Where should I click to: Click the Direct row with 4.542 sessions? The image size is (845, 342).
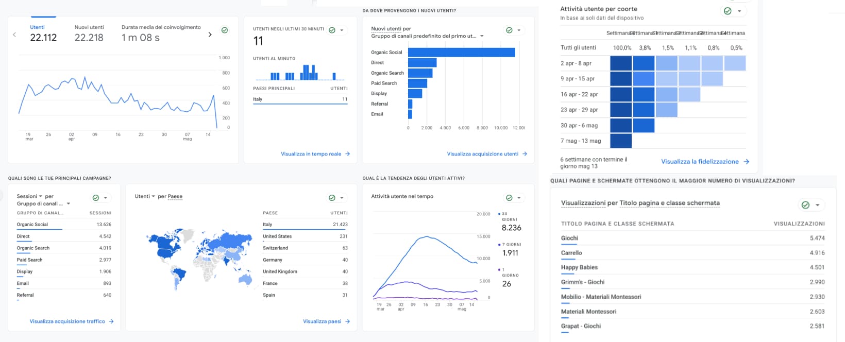coord(64,236)
